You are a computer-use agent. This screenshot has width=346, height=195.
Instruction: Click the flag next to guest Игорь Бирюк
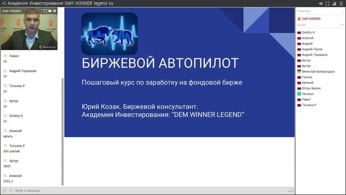pyautogui.click(x=299, y=88)
